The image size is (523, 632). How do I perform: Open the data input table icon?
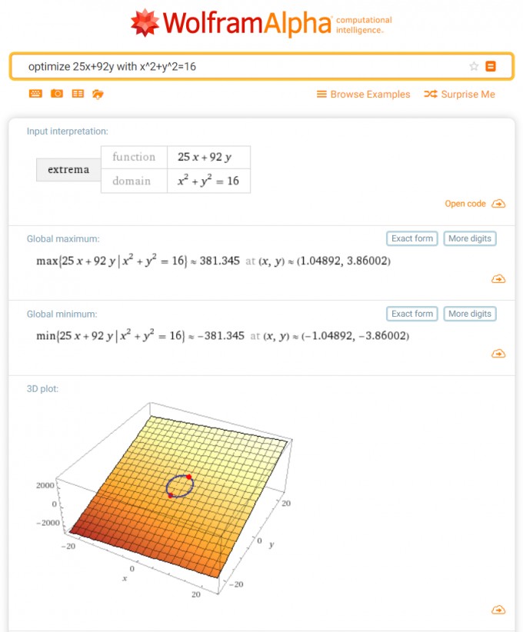tap(78, 94)
